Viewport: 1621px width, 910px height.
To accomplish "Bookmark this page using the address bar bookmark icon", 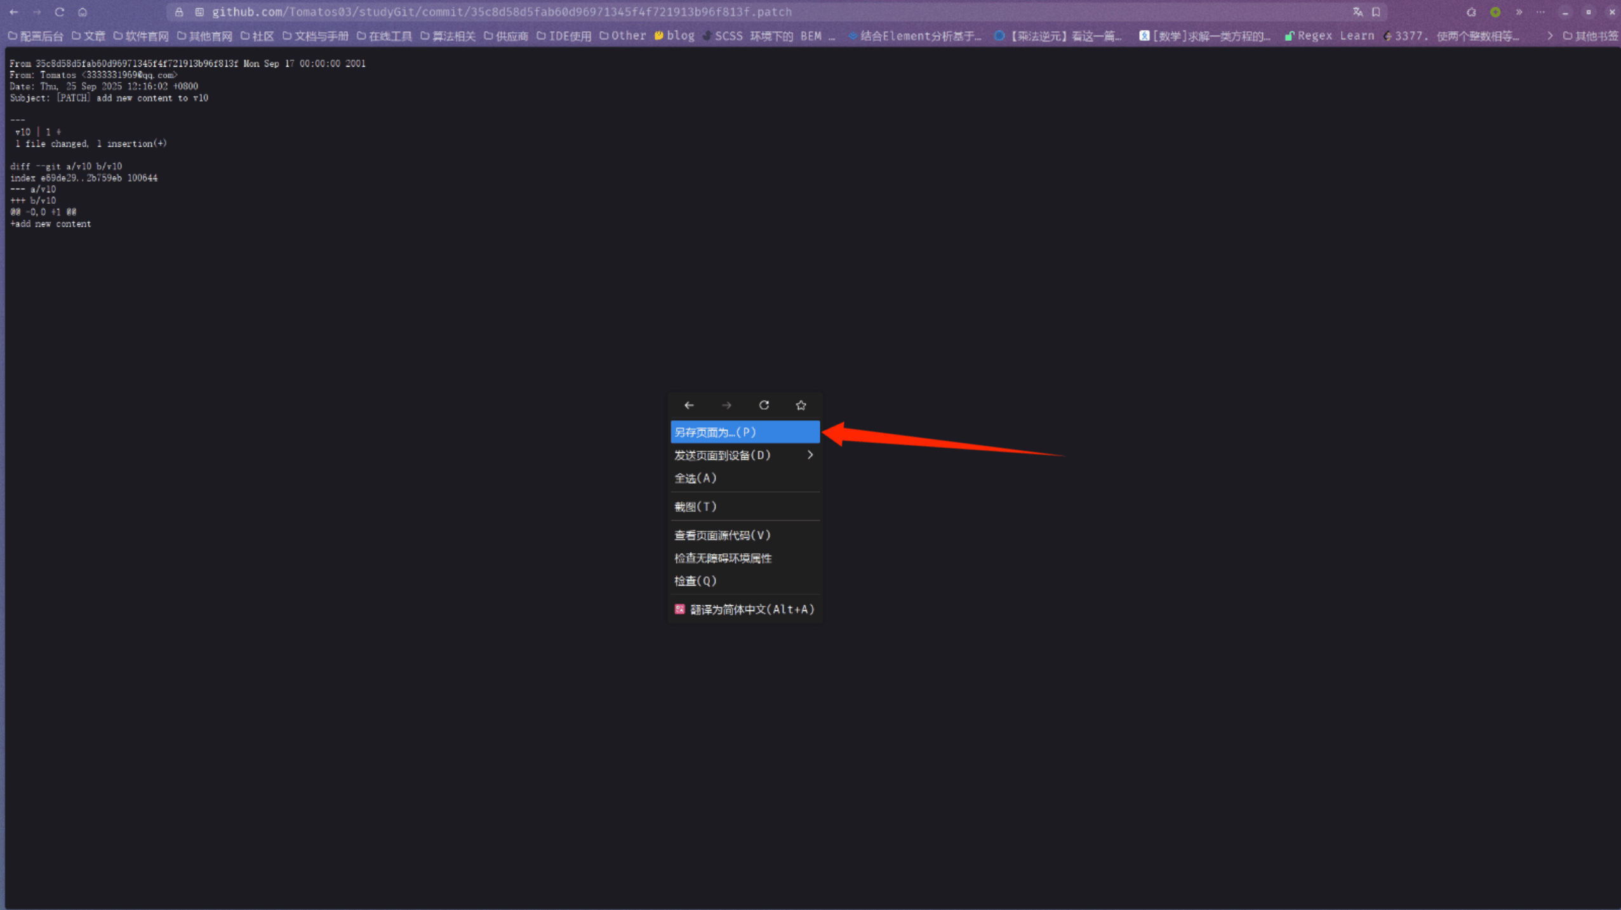I will [x=1376, y=12].
